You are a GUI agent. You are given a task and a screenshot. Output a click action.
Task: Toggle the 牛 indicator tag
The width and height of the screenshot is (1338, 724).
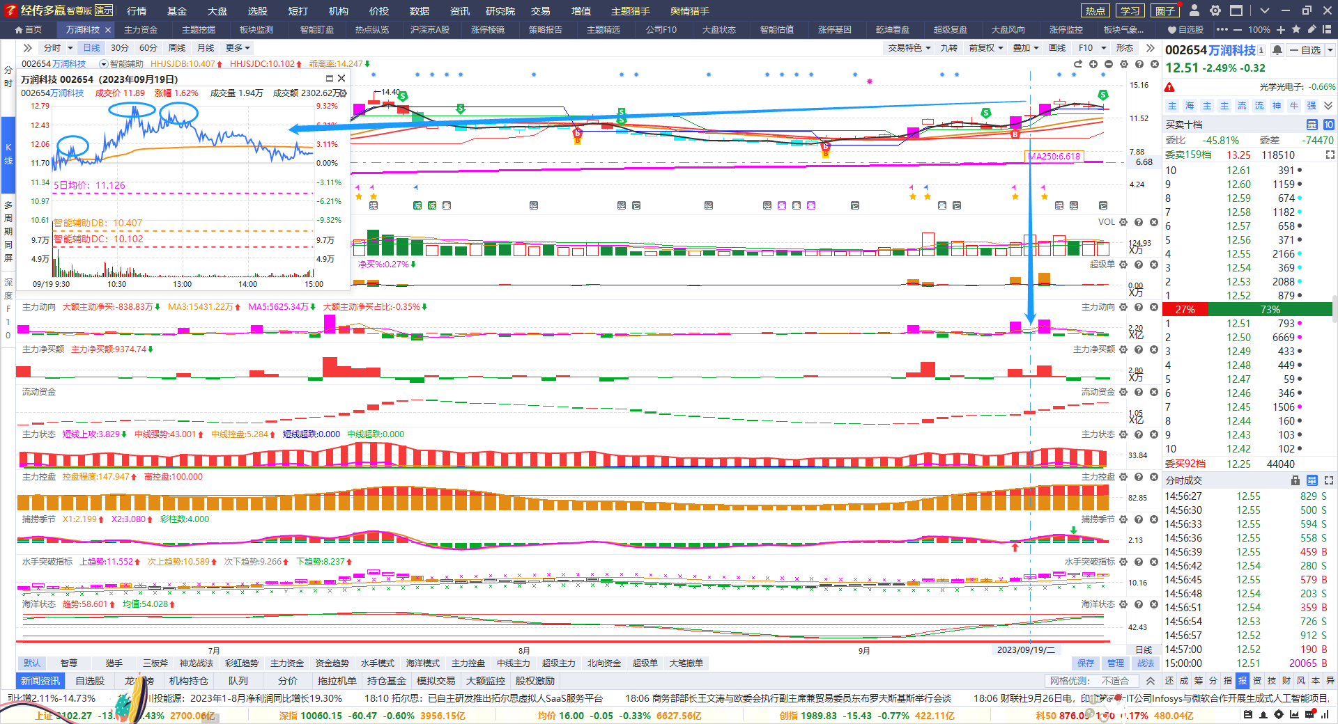tap(1294, 106)
